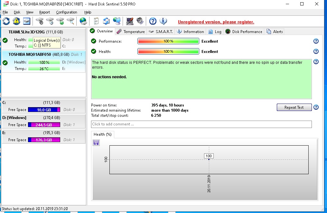Click the TOSHIBA Health 100 % bar
Screen dimensions: 327x213
[x=44, y=62]
